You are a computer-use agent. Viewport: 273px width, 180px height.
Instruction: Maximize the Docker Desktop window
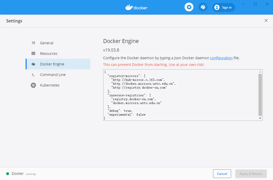click(x=255, y=4)
